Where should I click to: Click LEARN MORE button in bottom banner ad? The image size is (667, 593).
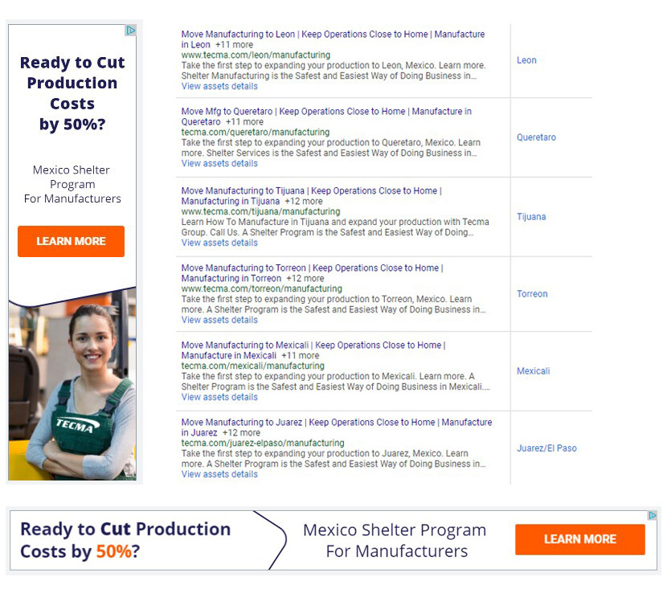(x=579, y=539)
